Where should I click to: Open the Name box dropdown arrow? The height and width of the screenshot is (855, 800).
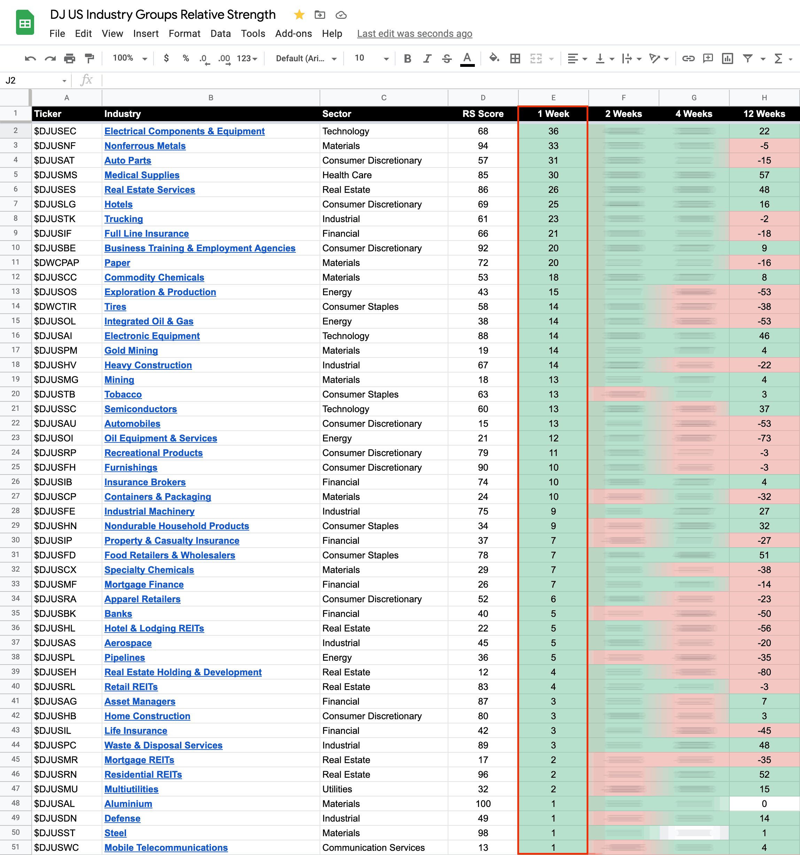(x=64, y=81)
